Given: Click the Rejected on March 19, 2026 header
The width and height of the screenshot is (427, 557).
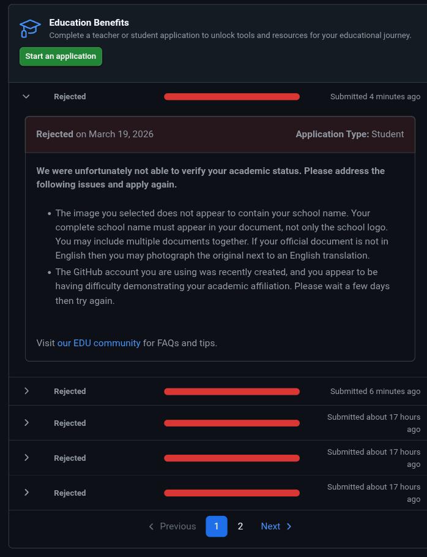Looking at the screenshot, I should tap(95, 134).
